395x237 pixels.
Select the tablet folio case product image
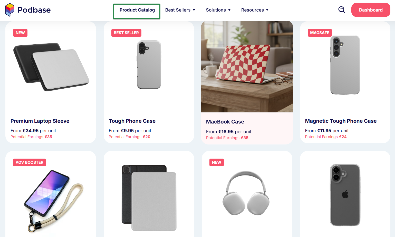(x=149, y=198)
